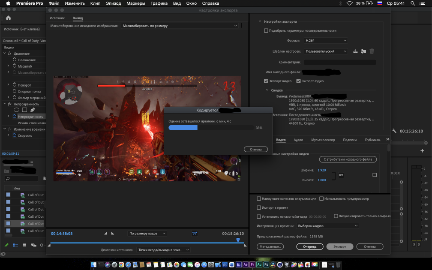Switch to the Источник tab
This screenshot has width=432, height=270.
(57, 18)
